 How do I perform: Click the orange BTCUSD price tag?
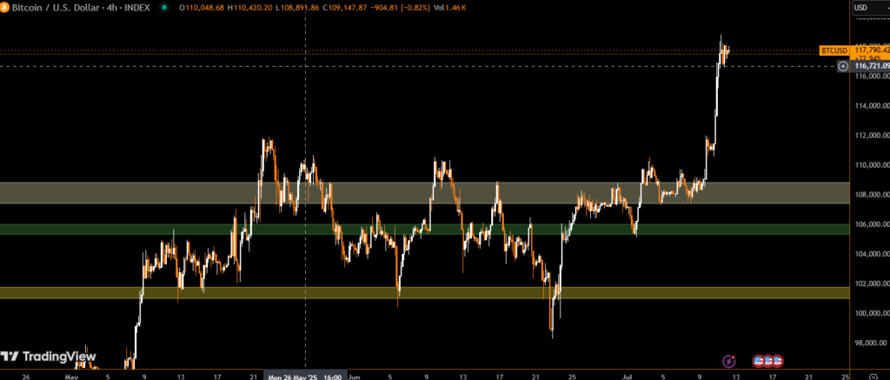pos(834,50)
